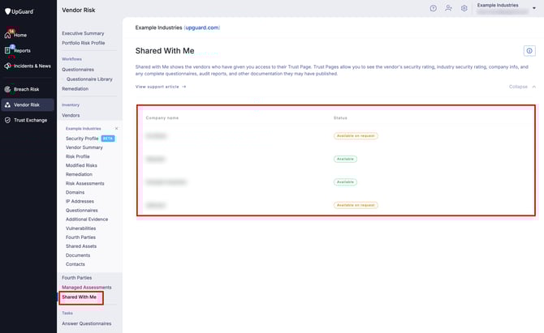The height and width of the screenshot is (333, 544).
Task: Click the info icon beside Shared With Me
Action: click(x=529, y=50)
